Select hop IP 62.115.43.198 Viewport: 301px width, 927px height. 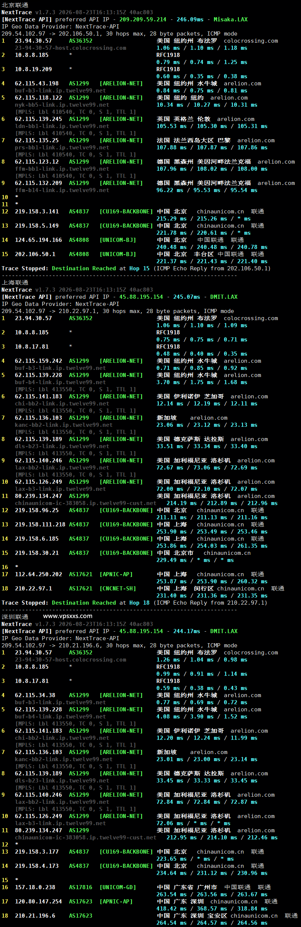pos(37,83)
